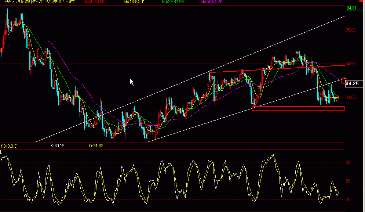This screenshot has width=365, height=212.
Task: Click the 84.50 price axis label
Action: point(351,64)
